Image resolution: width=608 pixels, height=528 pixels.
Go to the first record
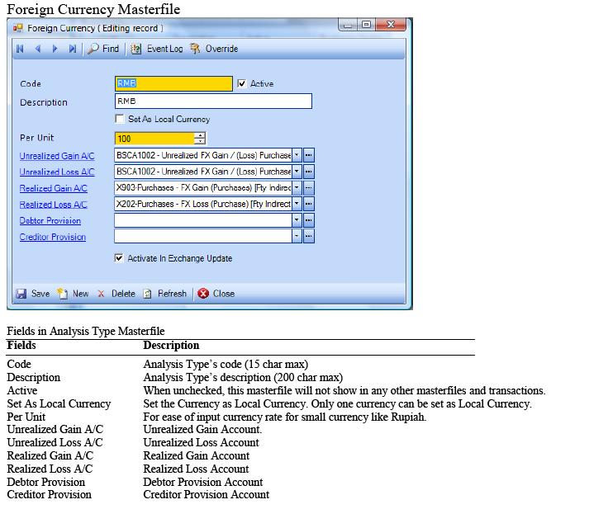(20, 49)
